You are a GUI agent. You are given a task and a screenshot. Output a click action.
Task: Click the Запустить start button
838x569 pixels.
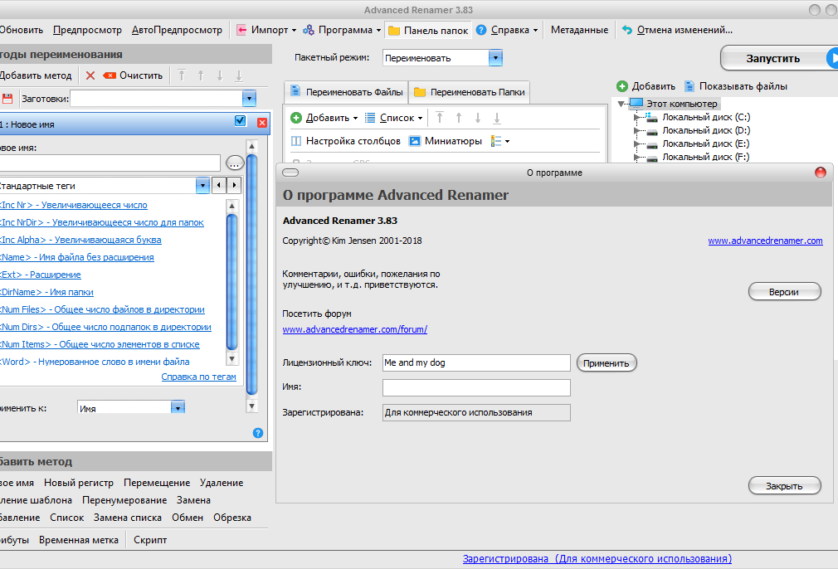779,58
